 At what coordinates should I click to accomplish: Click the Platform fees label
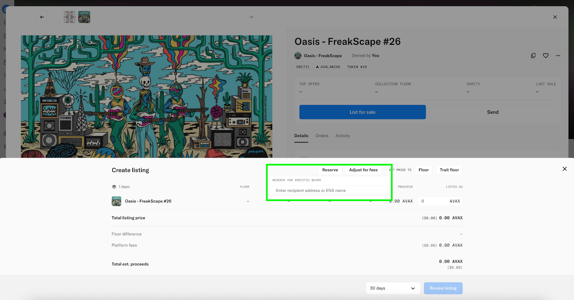click(x=124, y=245)
